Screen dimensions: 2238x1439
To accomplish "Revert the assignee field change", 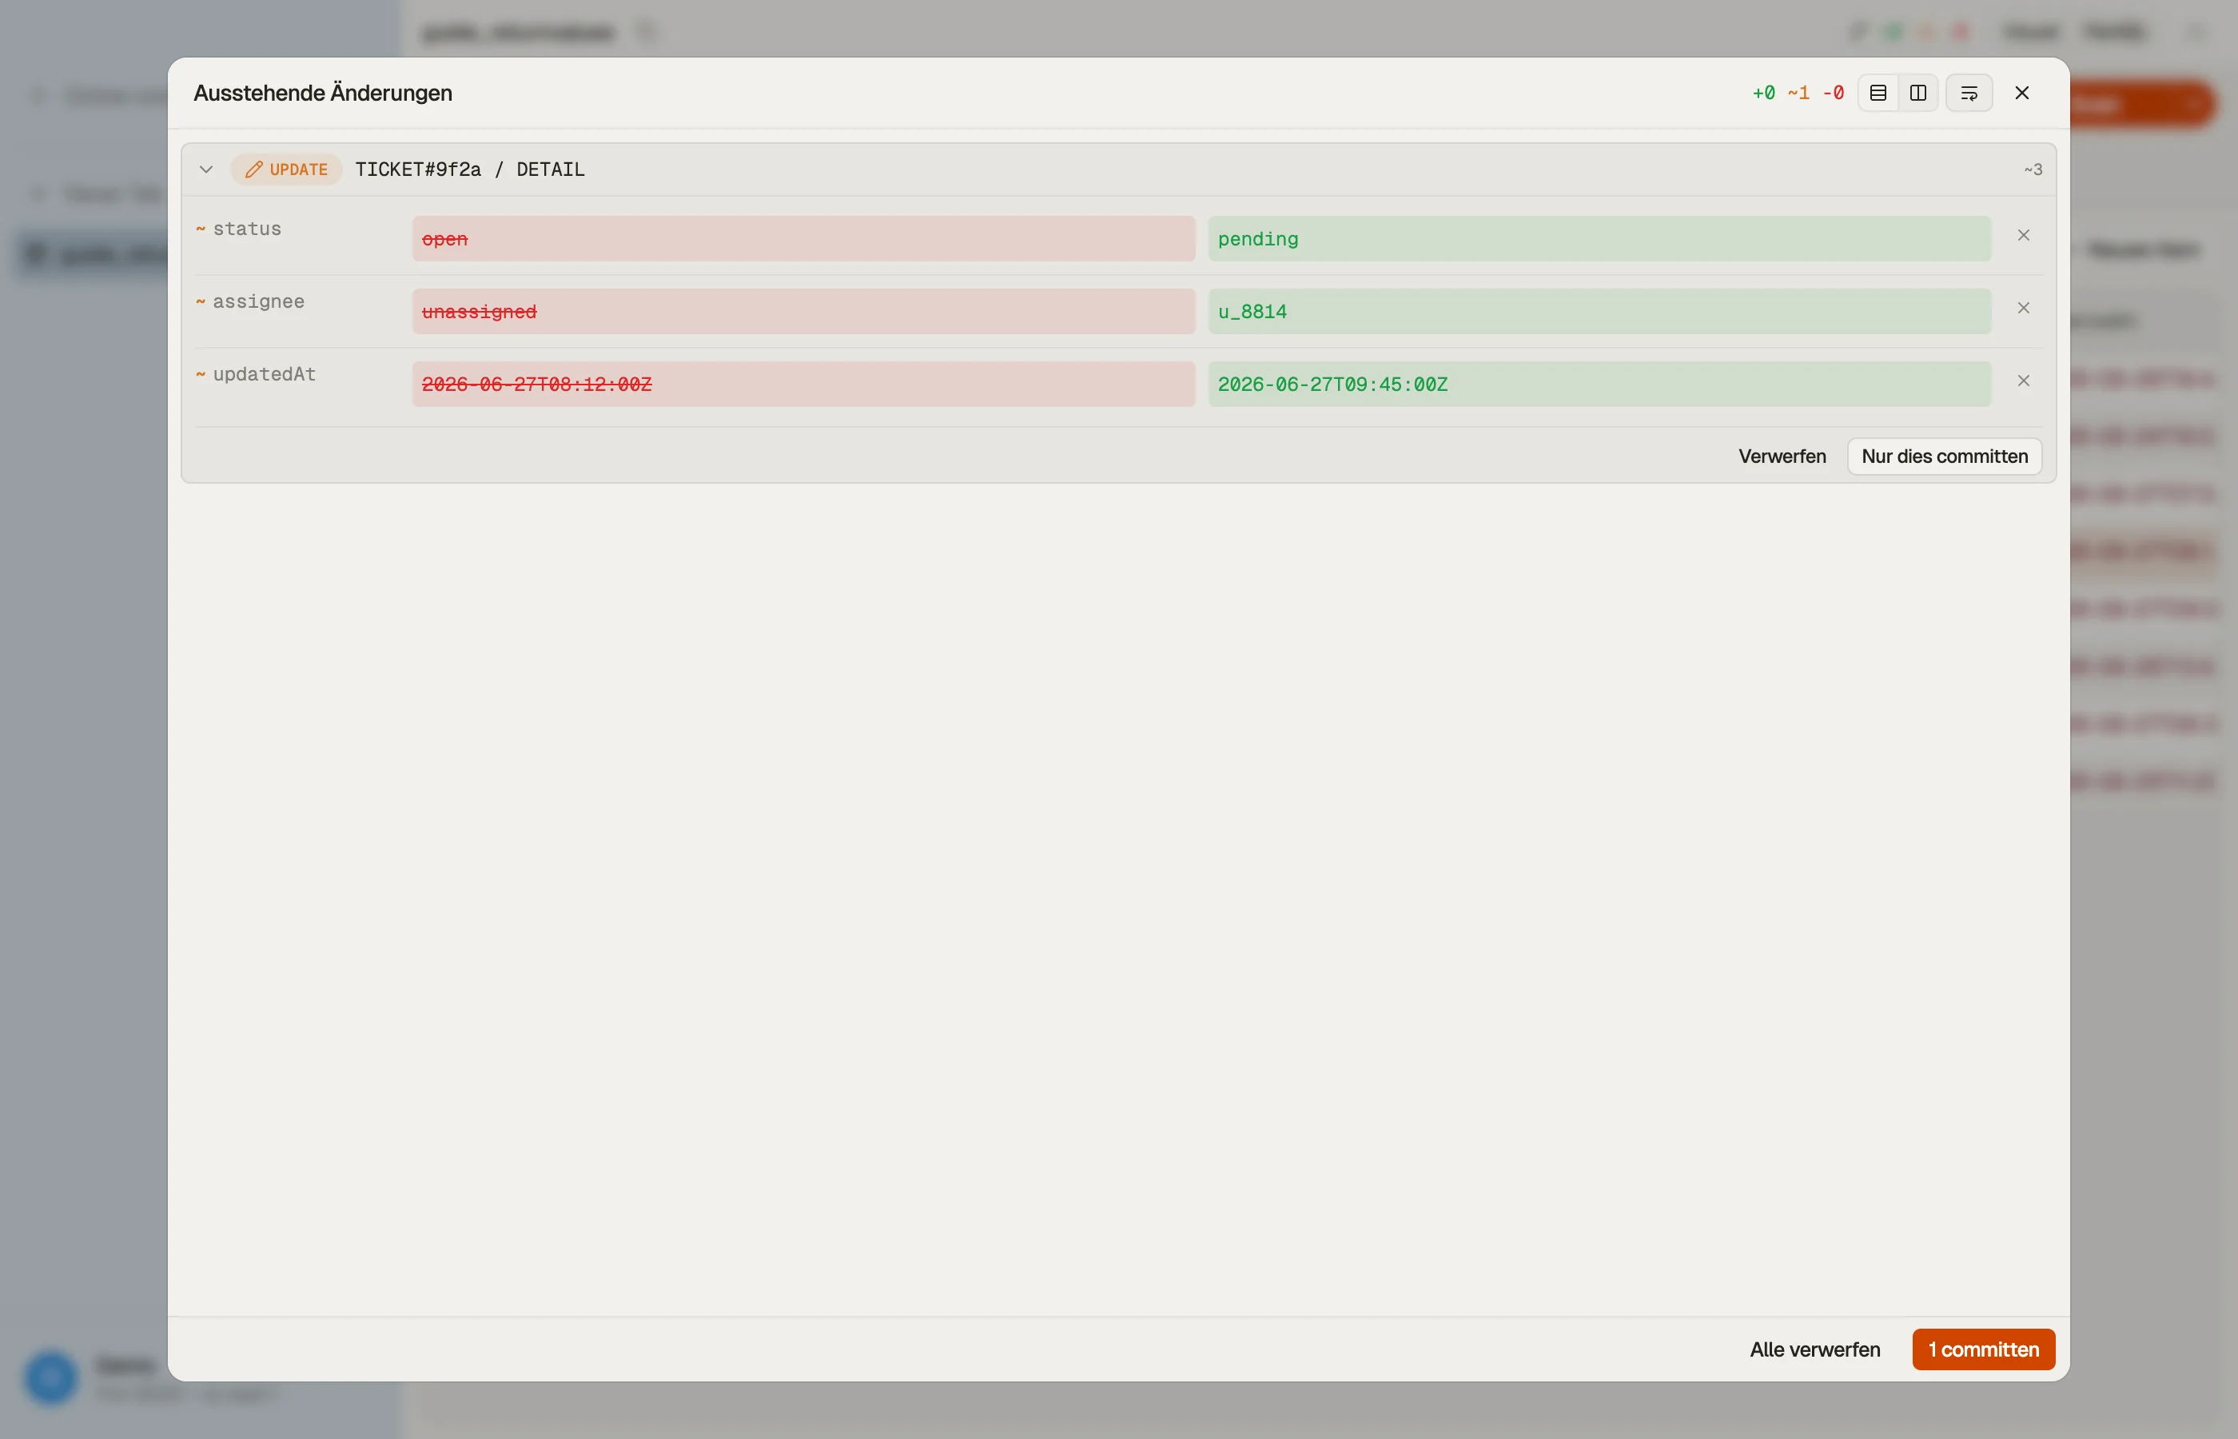I will [2023, 309].
